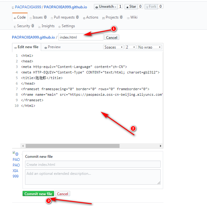Click the Settings tab gear icon

point(59,27)
